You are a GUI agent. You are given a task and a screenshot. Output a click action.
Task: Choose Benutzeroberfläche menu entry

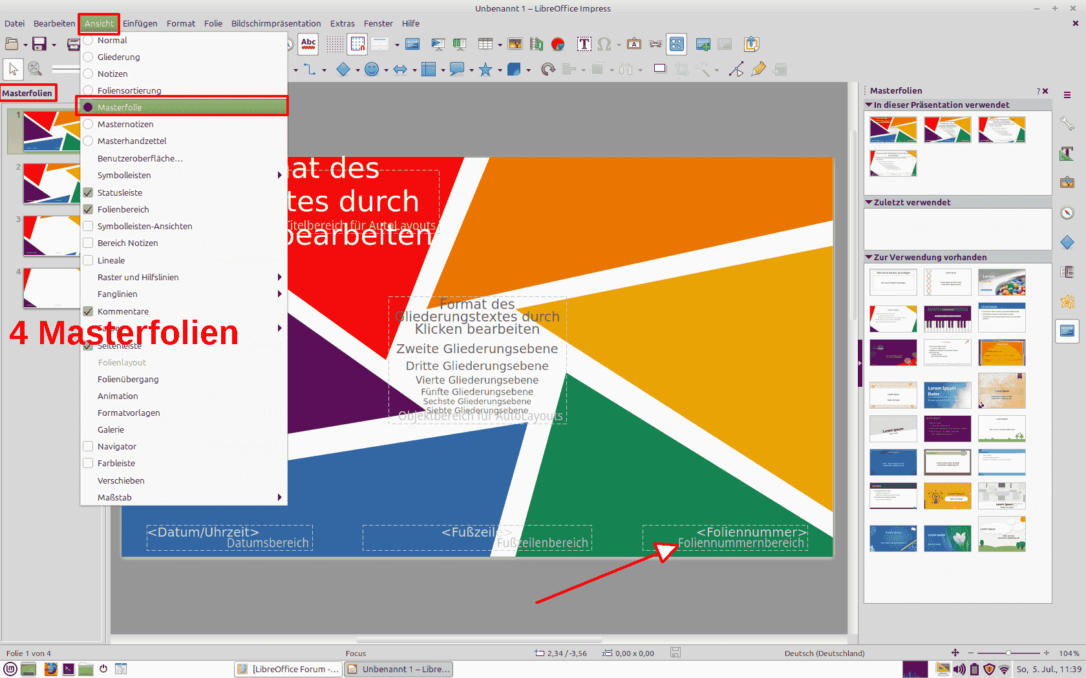coord(184,158)
